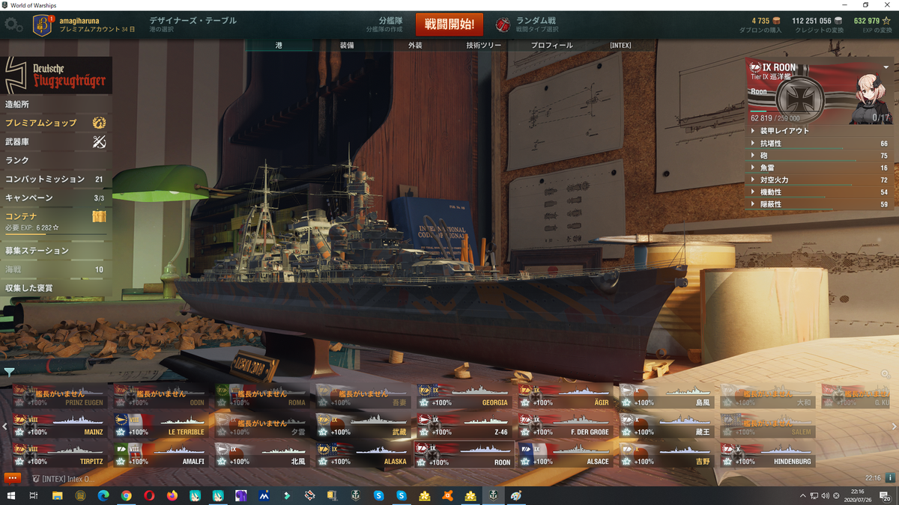The width and height of the screenshot is (899, 505).
Task: Switch to the 港 tab
Action: point(279,45)
